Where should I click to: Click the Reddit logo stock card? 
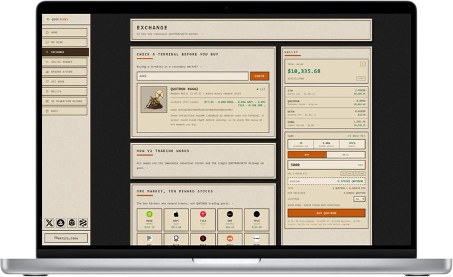230,239
